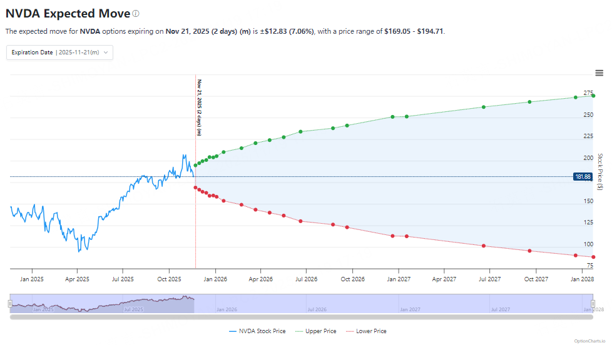Toggle NVDA Stock Price legend series

257,331
